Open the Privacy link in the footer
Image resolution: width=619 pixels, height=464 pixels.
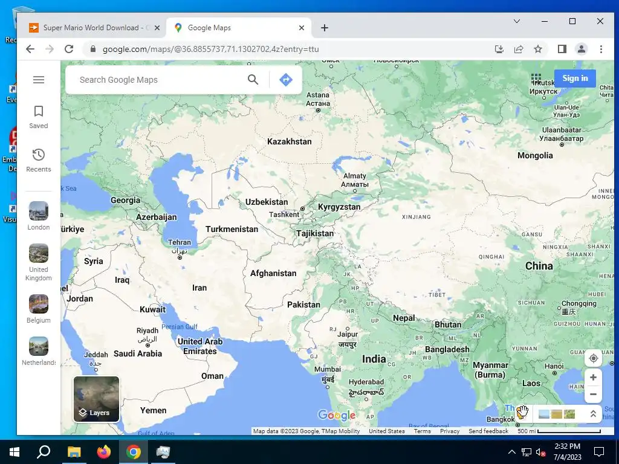tap(450, 431)
